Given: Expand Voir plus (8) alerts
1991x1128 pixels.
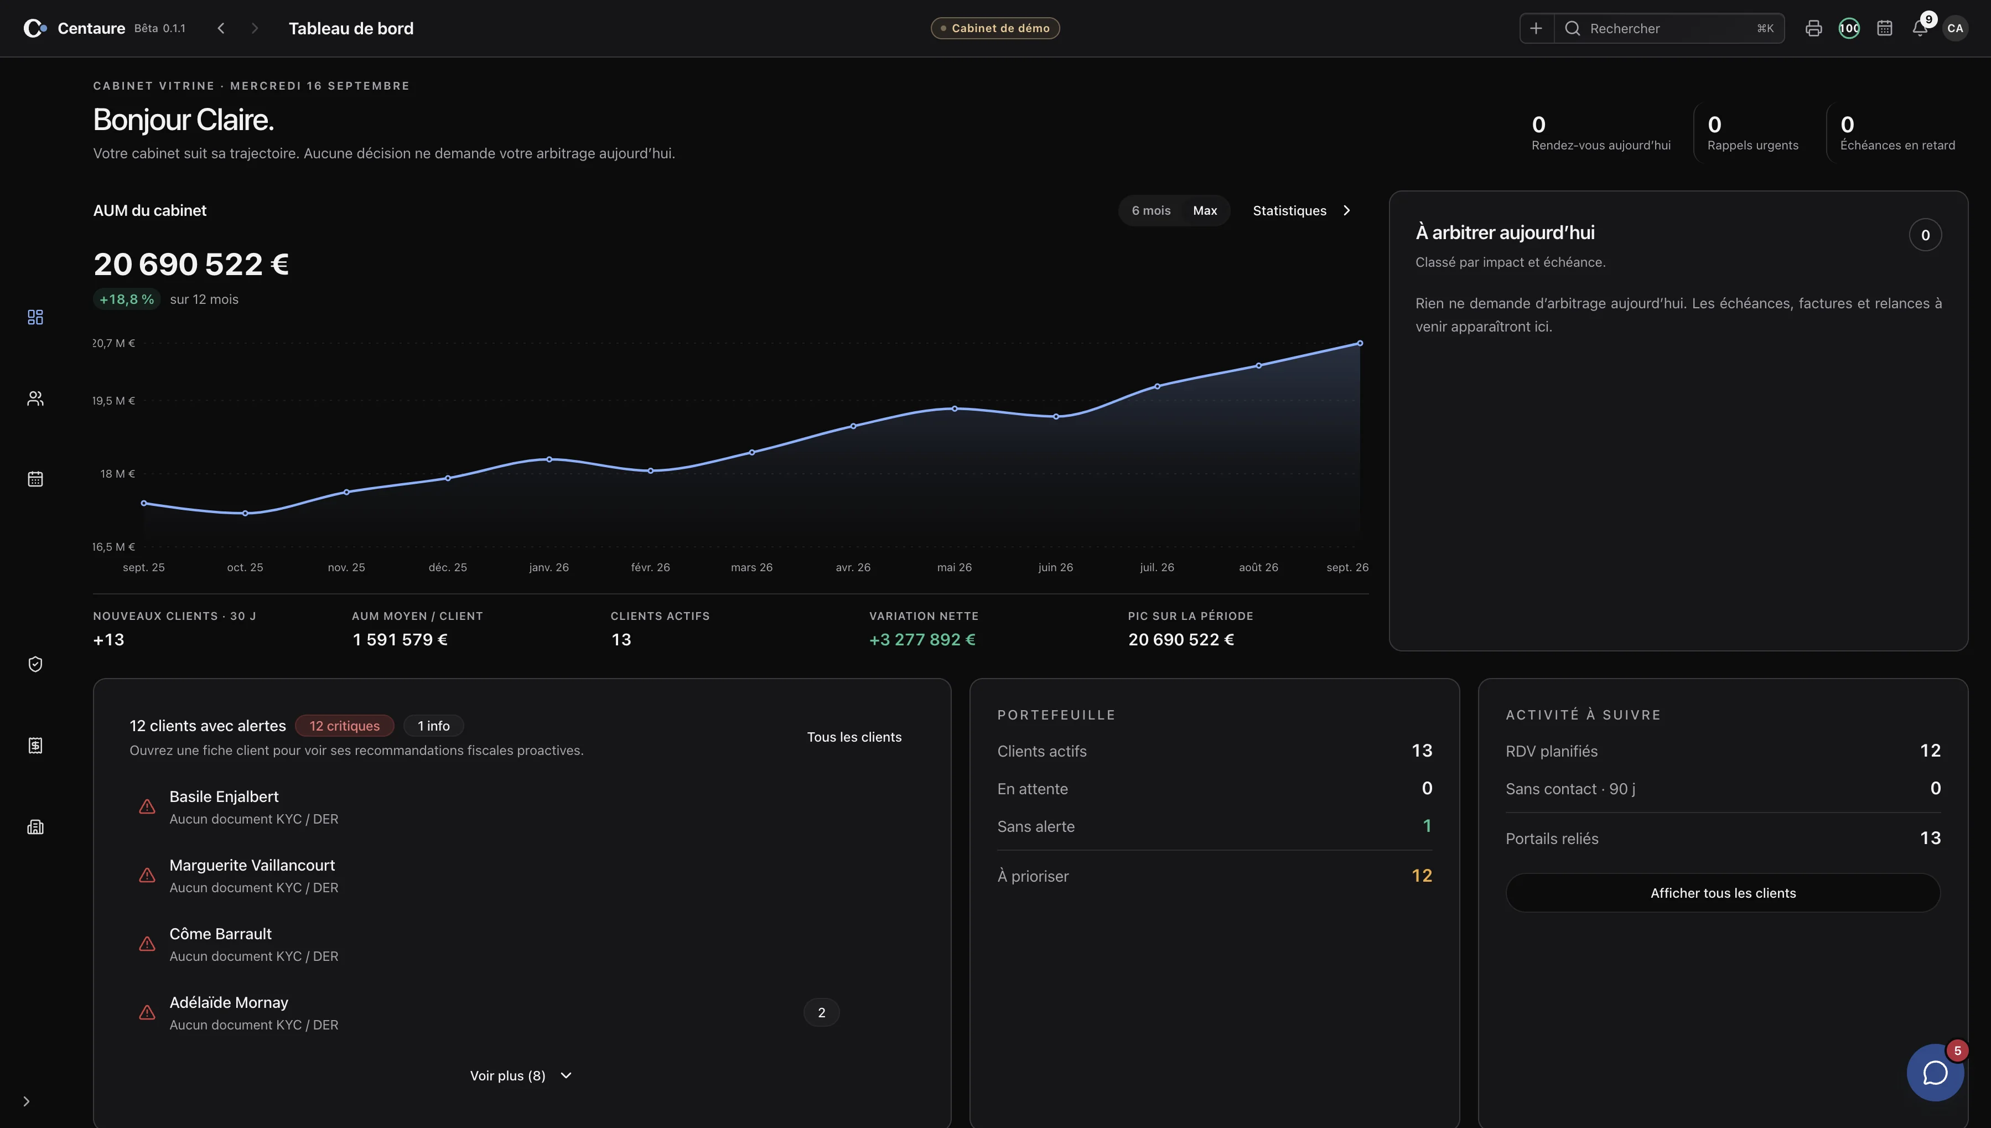Looking at the screenshot, I should pyautogui.click(x=521, y=1075).
